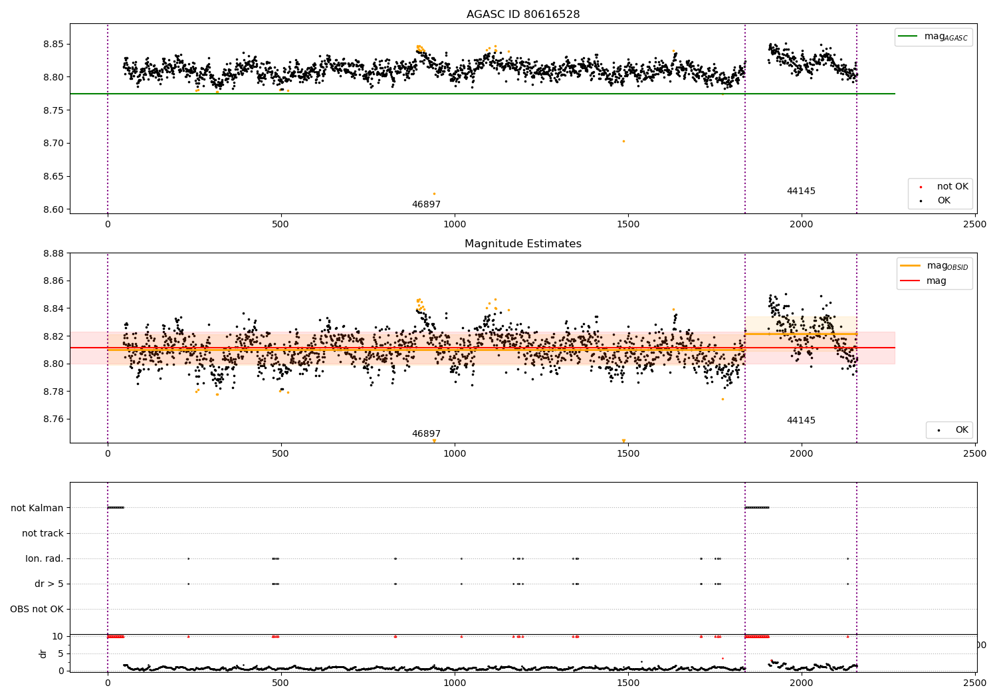Click the 1000 x-axis tick under the dr plot

(x=455, y=683)
